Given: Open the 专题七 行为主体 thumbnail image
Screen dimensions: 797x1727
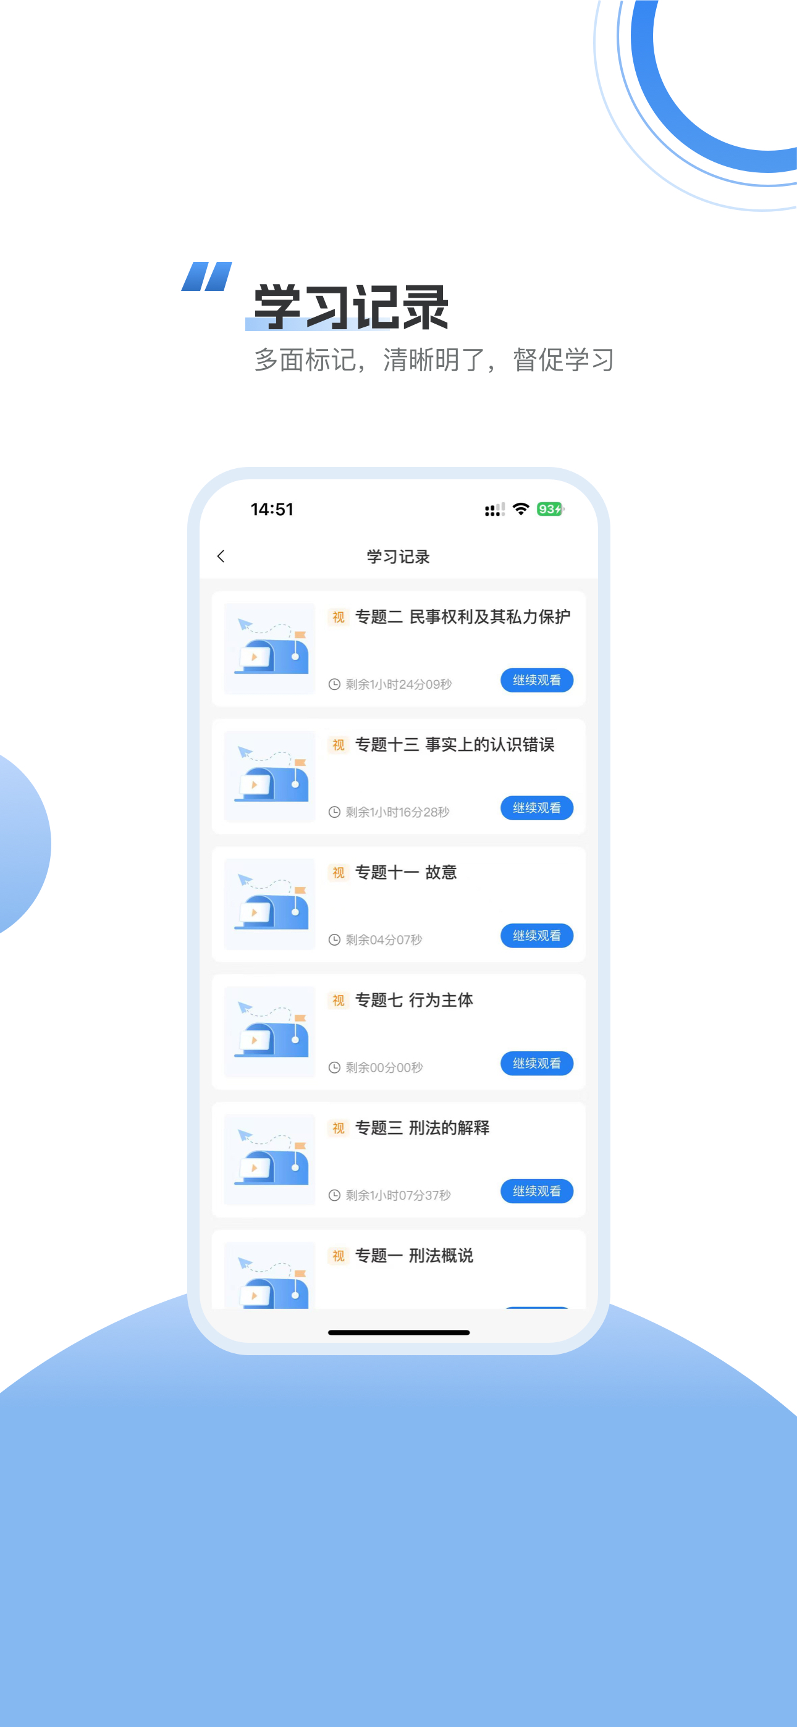Looking at the screenshot, I should click(x=270, y=1032).
